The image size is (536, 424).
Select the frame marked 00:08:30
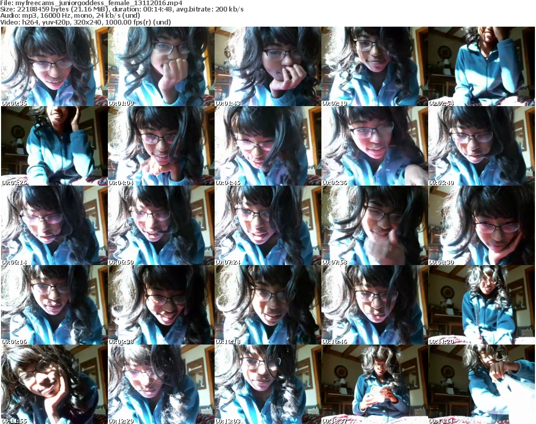[482, 225]
